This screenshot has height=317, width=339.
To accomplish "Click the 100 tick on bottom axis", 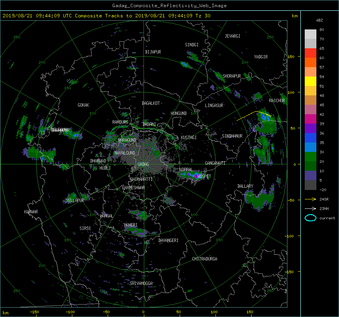I will (x=214, y=312).
